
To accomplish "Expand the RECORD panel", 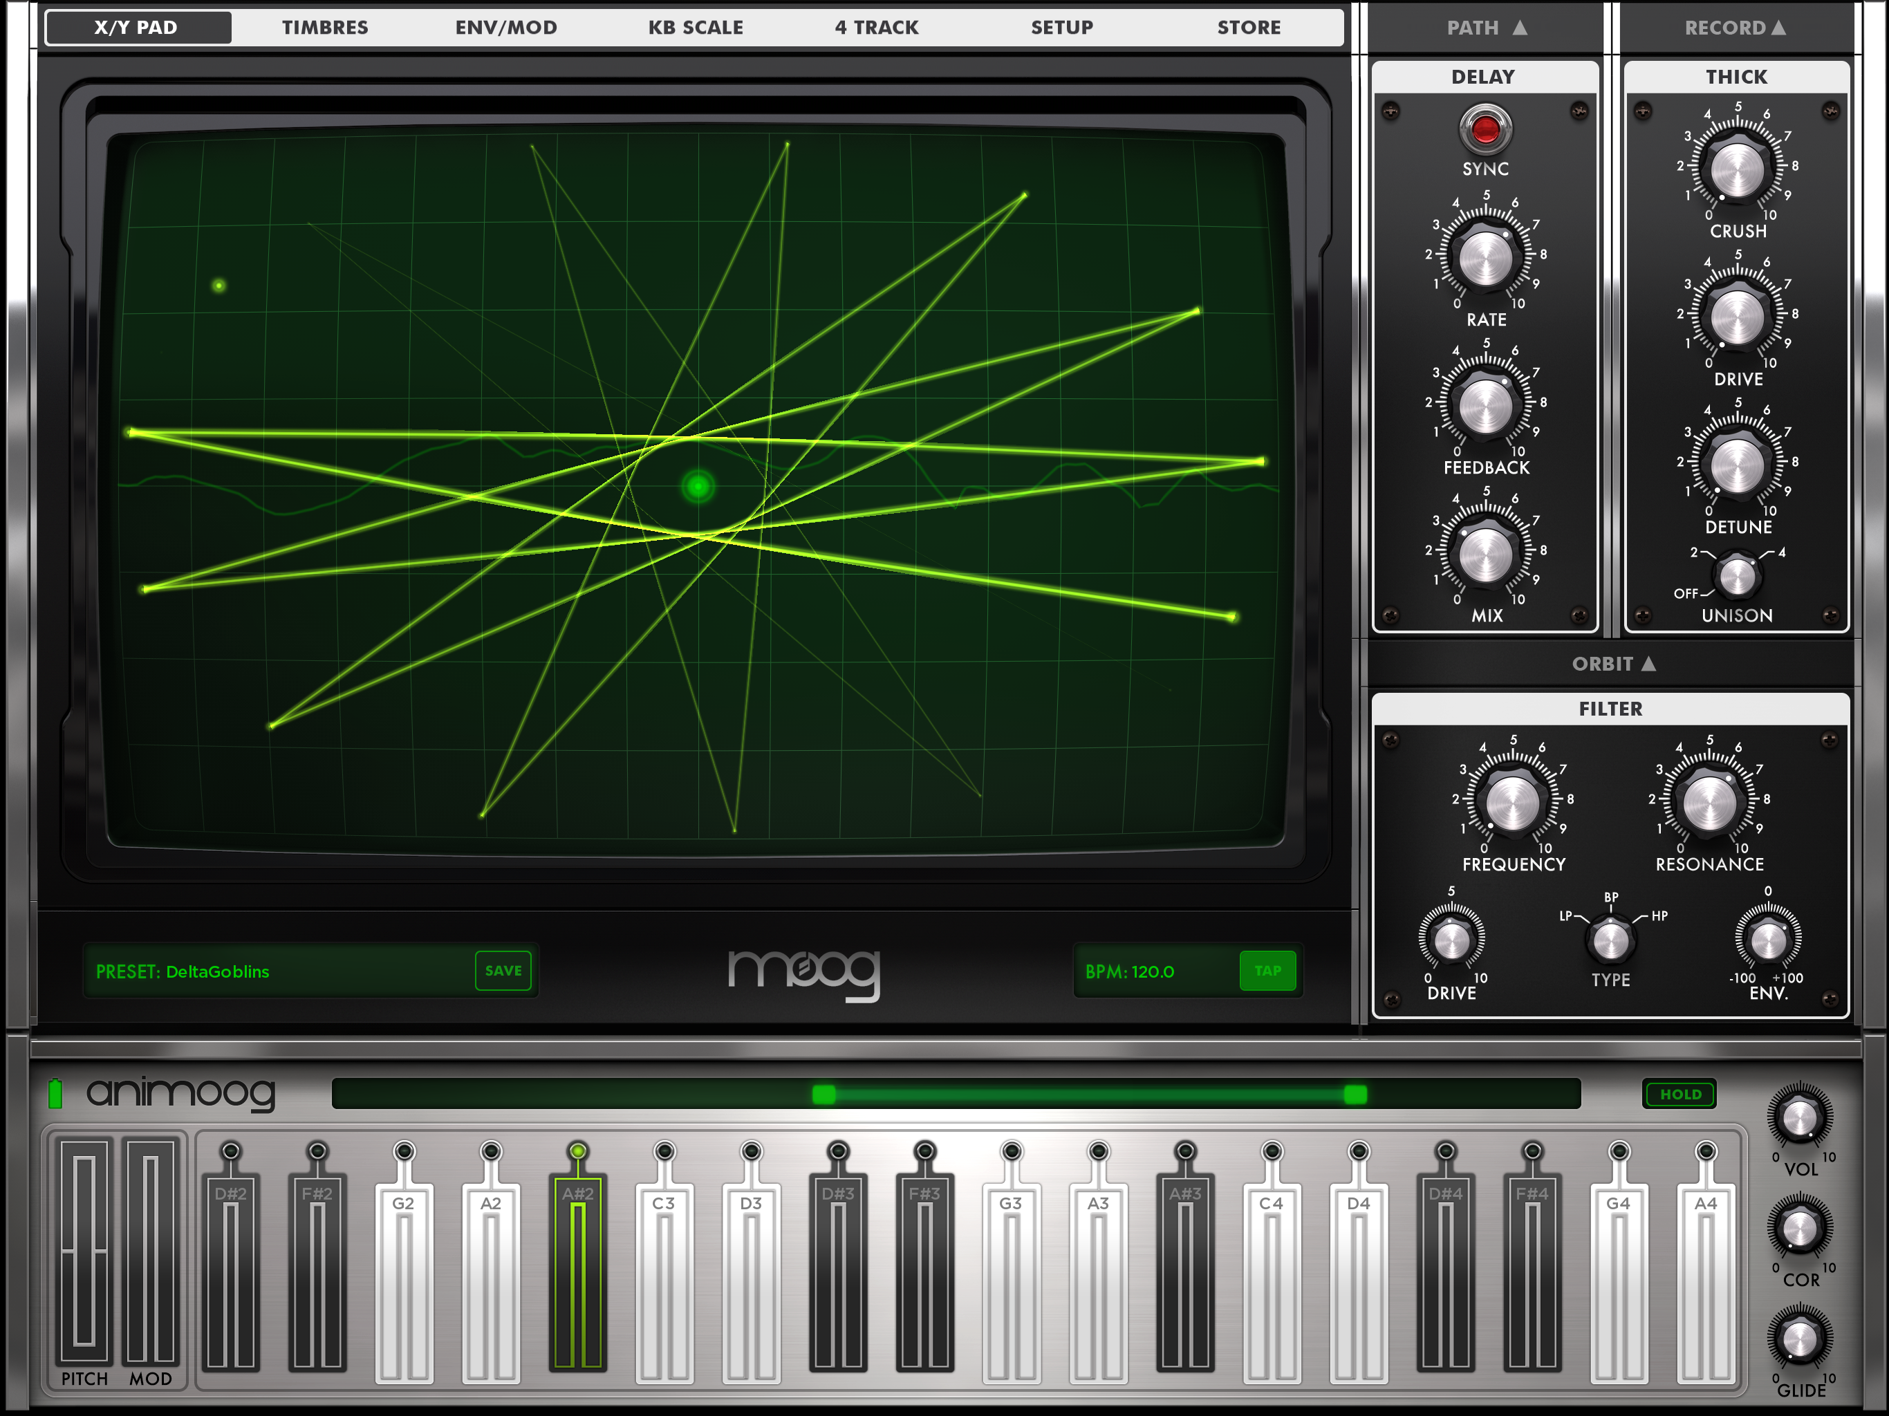I will point(1736,28).
